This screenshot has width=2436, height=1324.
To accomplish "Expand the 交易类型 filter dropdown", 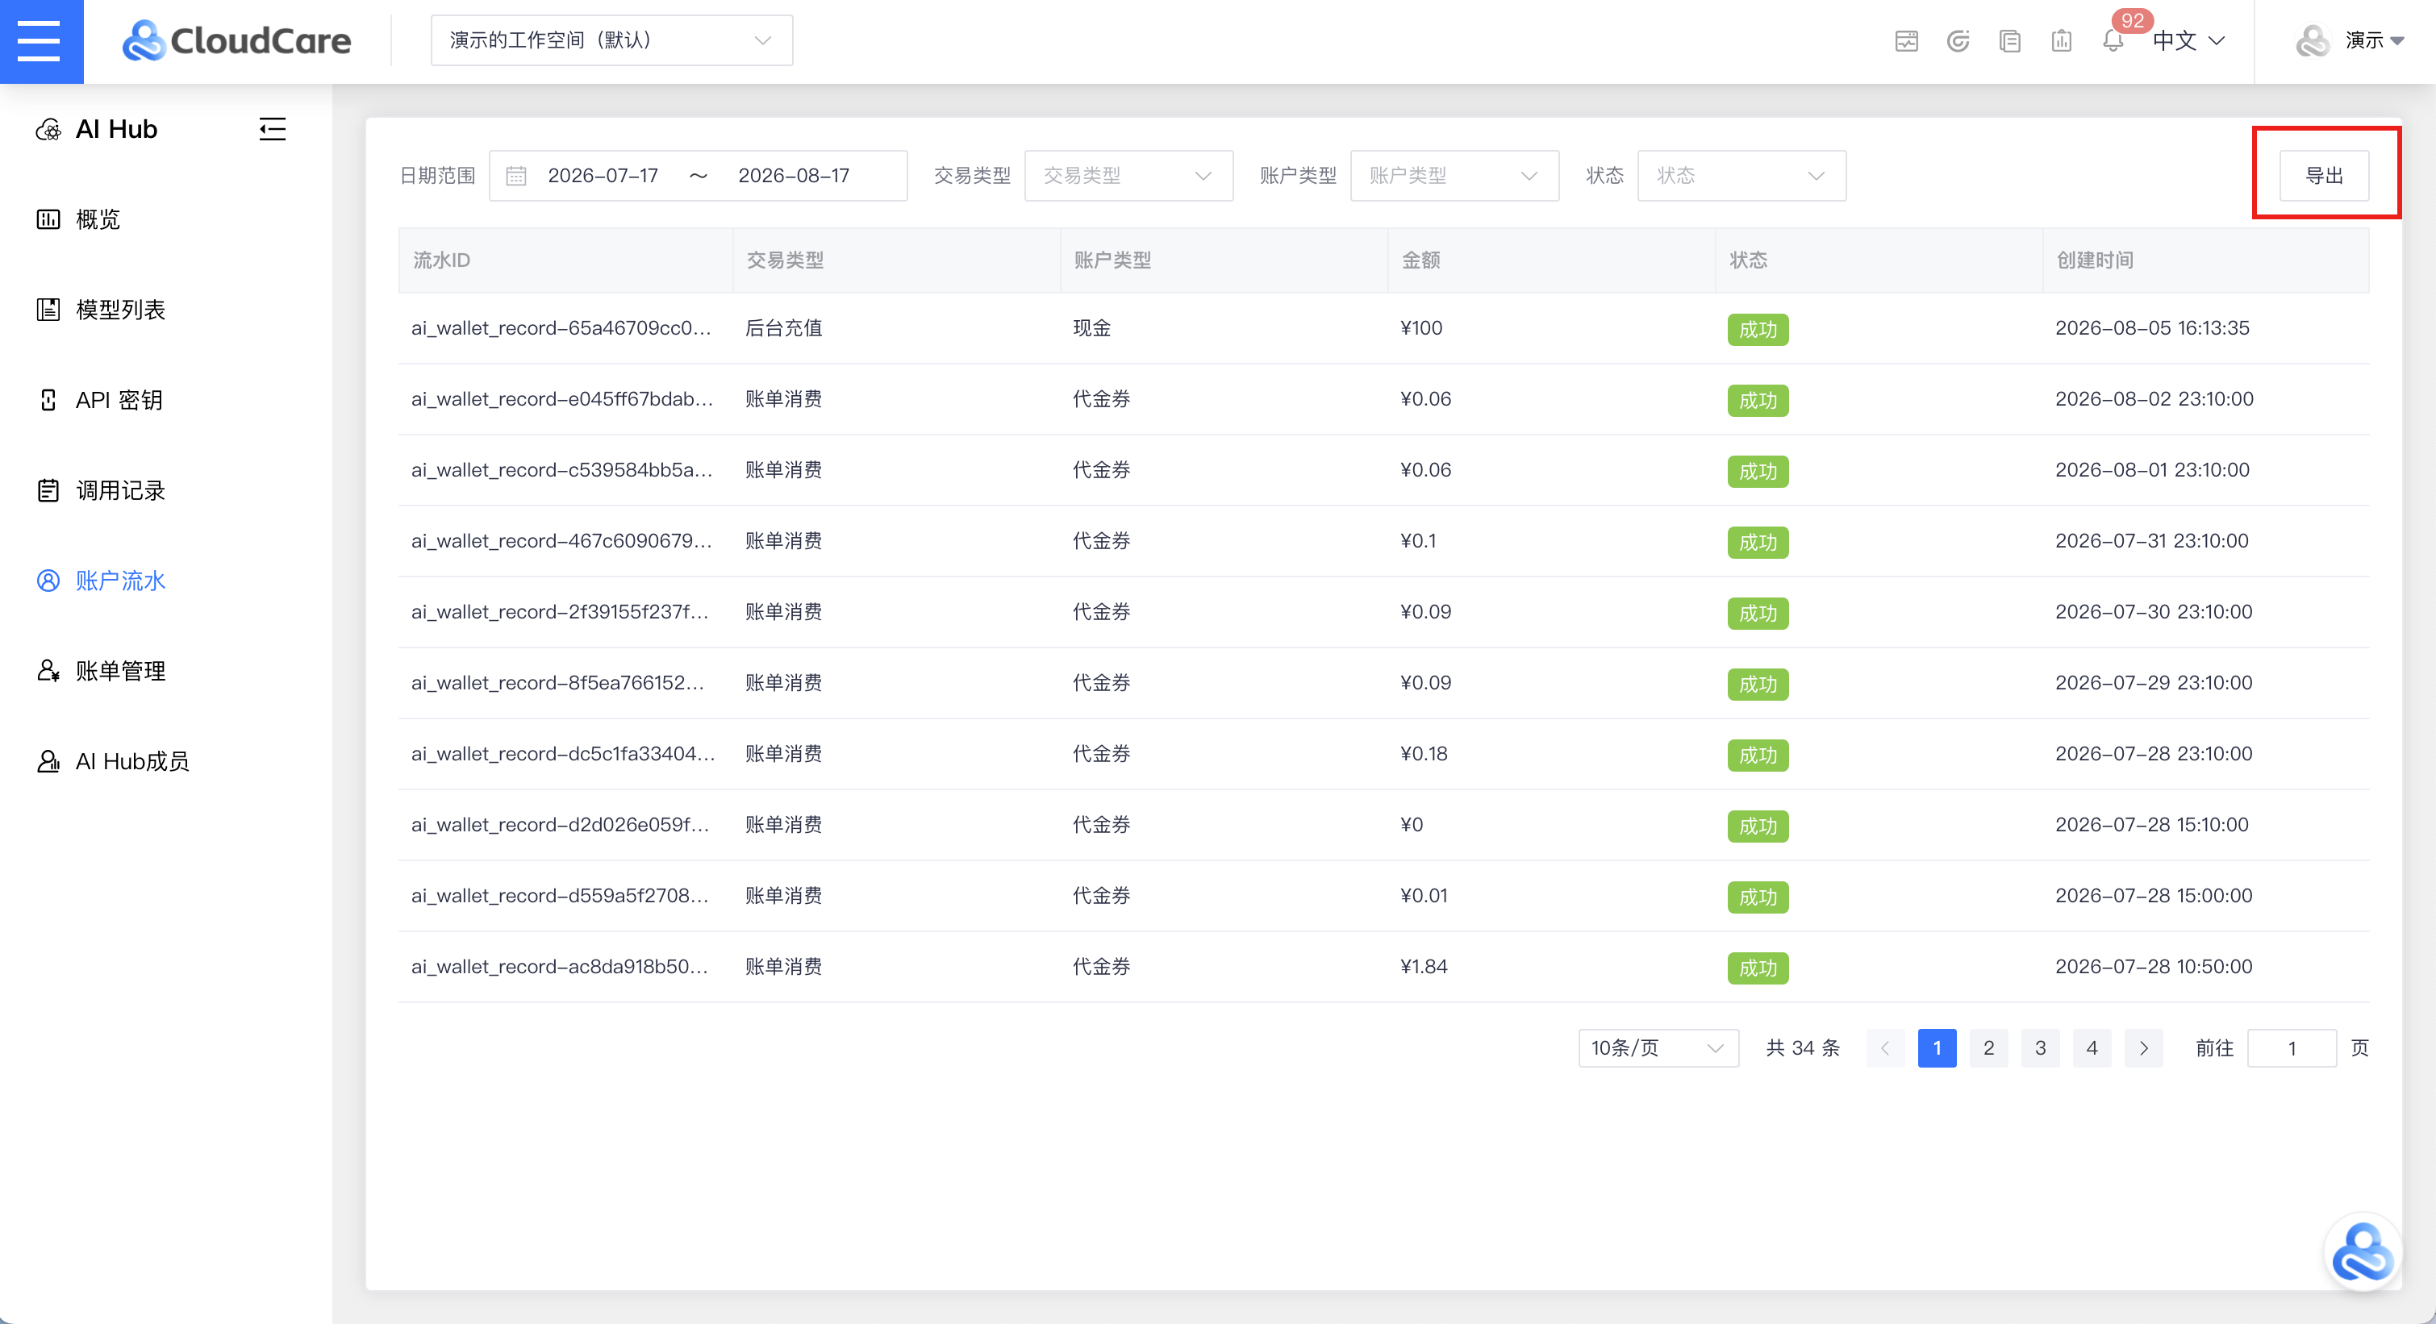I will tap(1128, 176).
